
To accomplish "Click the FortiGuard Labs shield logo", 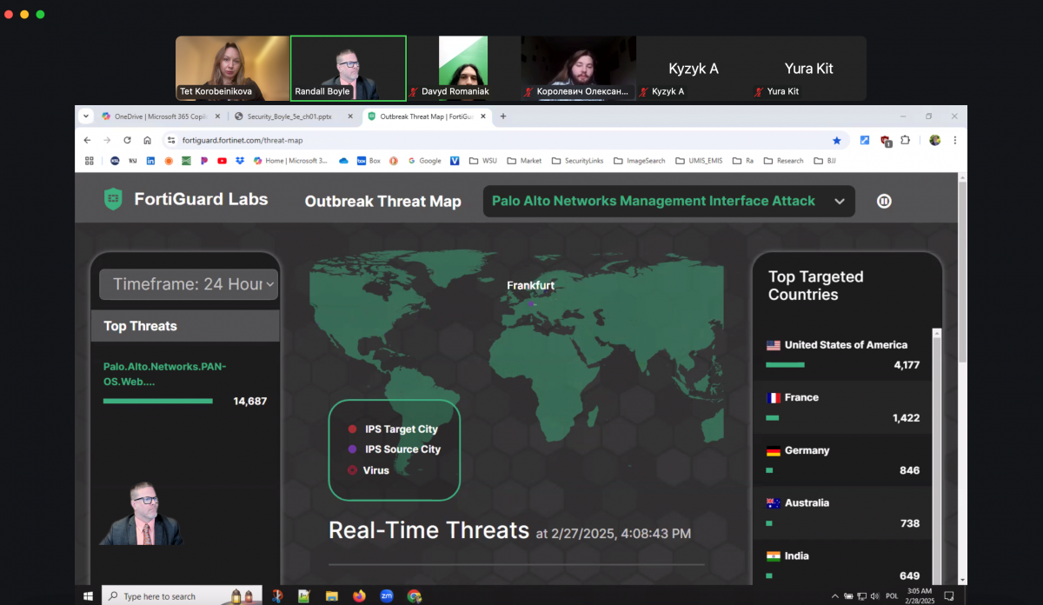I will 113,199.
